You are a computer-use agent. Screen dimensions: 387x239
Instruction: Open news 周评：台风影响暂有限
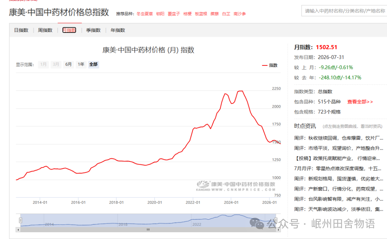coord(338,199)
